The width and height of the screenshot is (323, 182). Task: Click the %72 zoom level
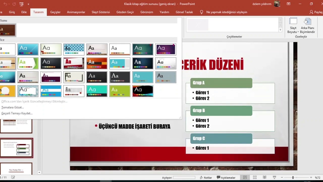pyautogui.click(x=317, y=178)
